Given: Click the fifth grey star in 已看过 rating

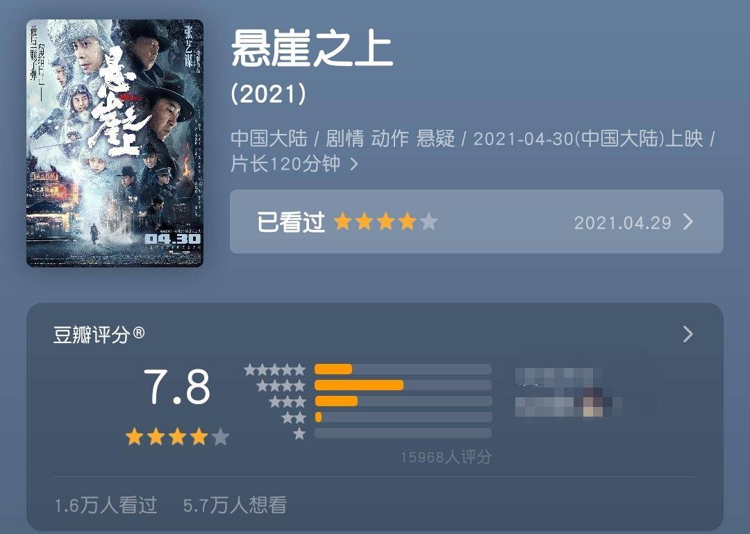Looking at the screenshot, I should tap(428, 222).
